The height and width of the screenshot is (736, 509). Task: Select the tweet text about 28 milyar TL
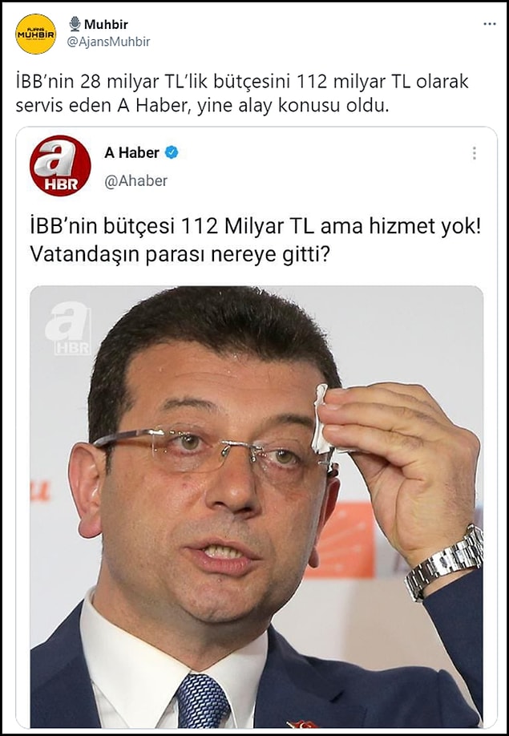pyautogui.click(x=242, y=94)
